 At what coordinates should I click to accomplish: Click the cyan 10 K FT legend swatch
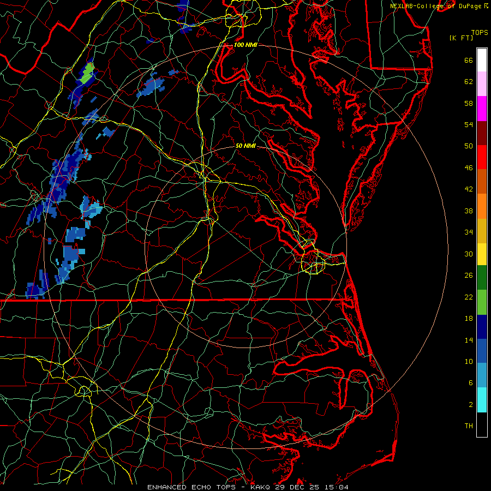(482, 400)
